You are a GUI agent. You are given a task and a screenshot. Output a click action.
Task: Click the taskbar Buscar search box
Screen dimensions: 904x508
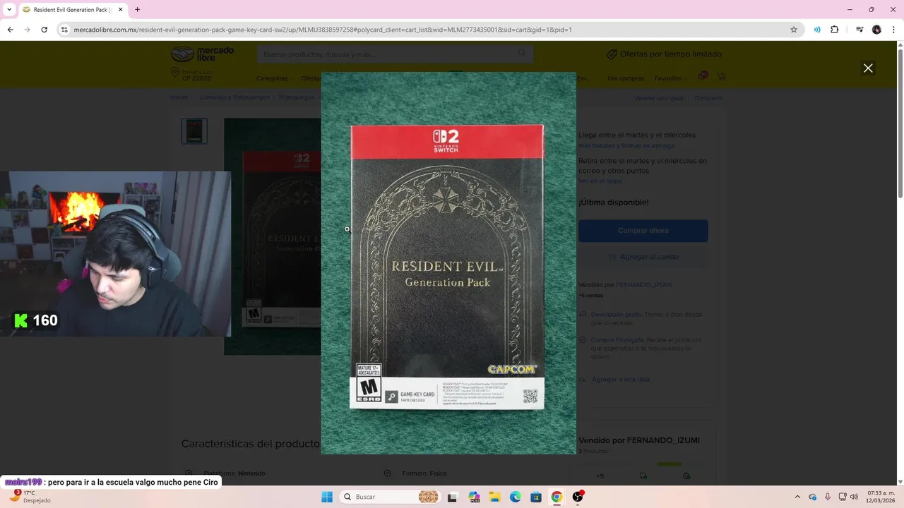[x=390, y=497]
